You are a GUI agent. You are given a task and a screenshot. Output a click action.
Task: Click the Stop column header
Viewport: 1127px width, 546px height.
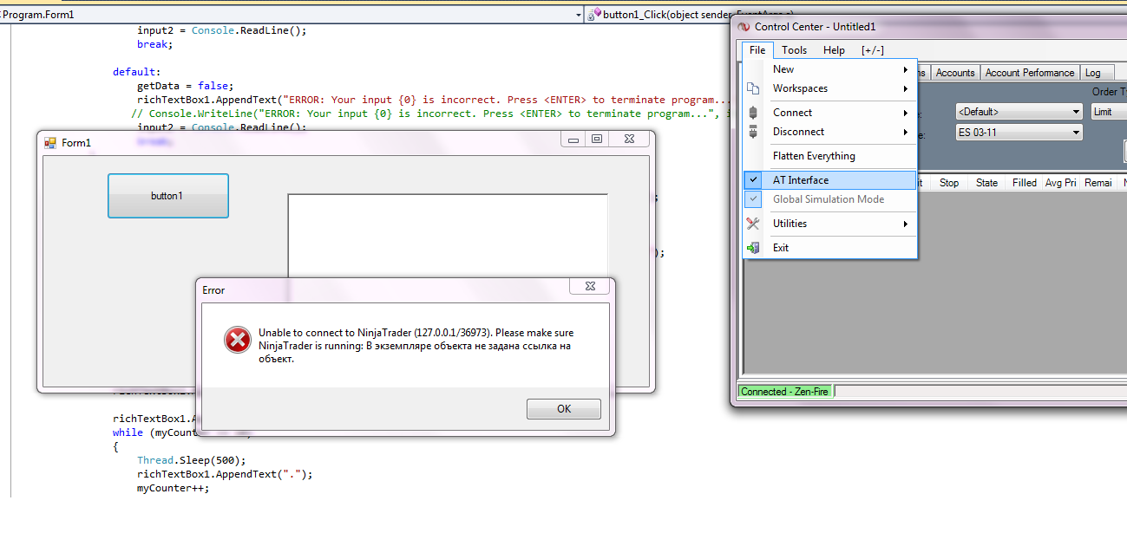949,183
